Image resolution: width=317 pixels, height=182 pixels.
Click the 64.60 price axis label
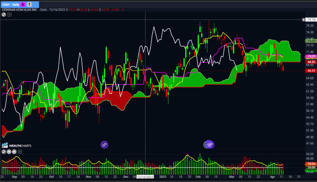pos(310,78)
